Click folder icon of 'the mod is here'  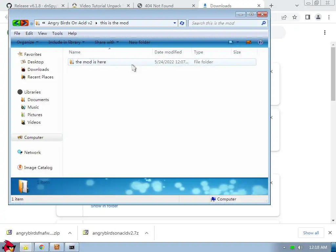click(x=72, y=62)
